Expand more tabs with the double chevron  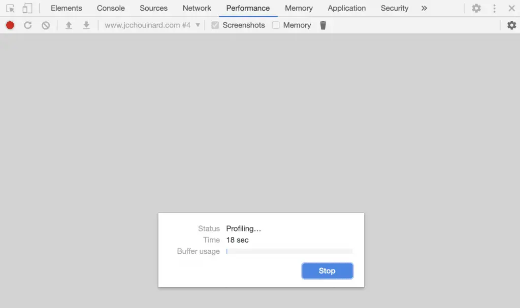point(424,8)
